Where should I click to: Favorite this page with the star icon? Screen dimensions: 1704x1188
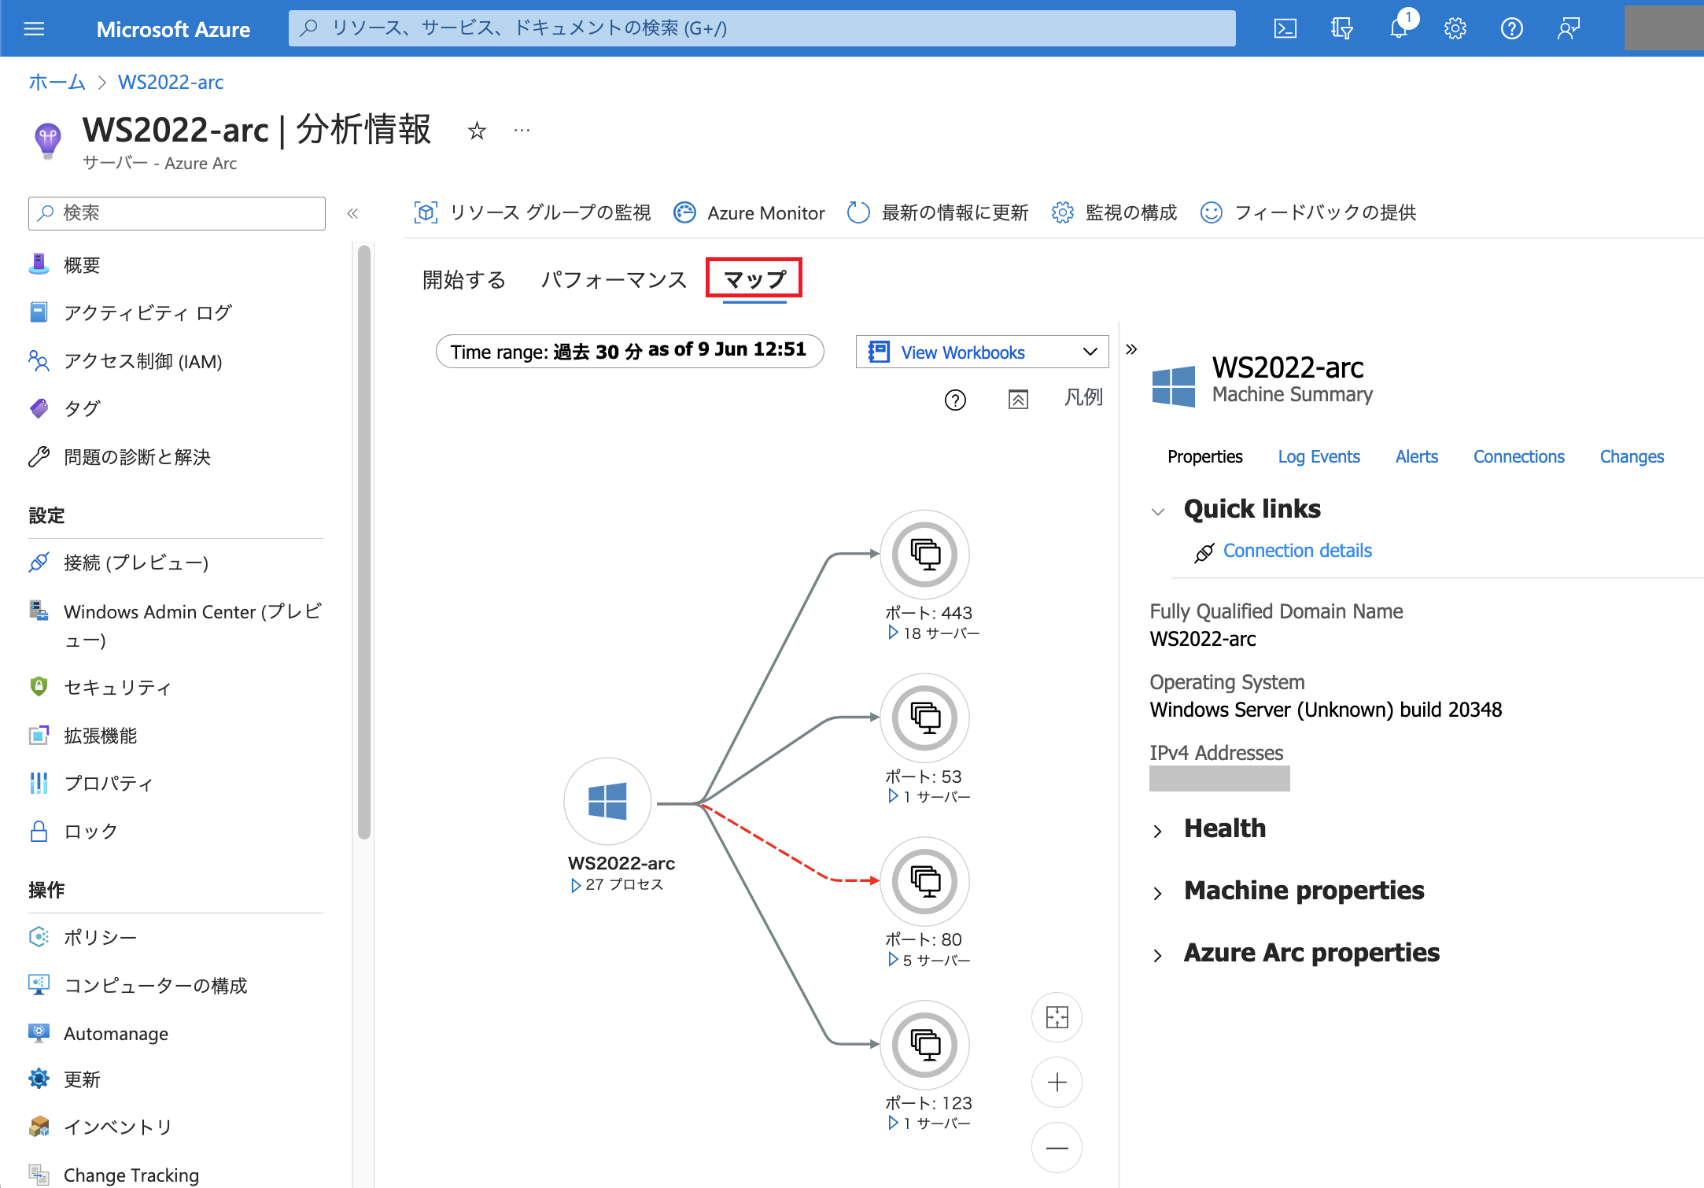(477, 131)
